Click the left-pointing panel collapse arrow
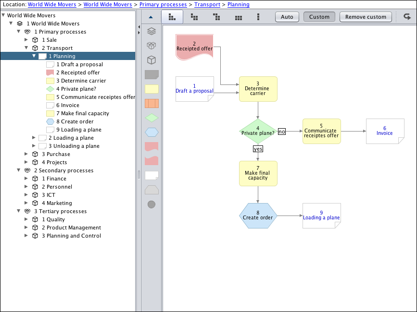This screenshot has height=312, width=417. click(139, 27)
